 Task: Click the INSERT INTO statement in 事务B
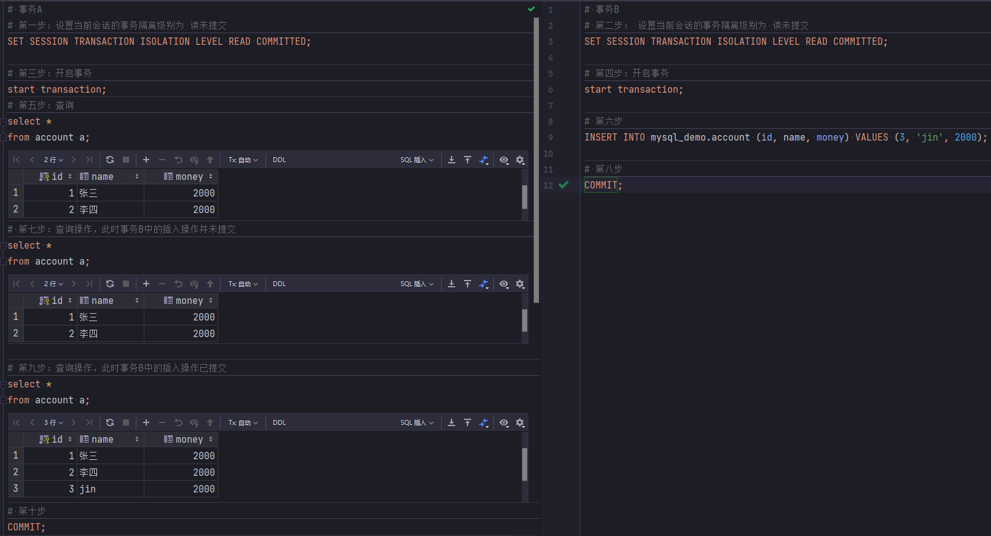tap(786, 138)
